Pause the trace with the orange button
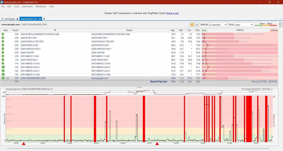Image resolution: width=283 pixels, height=151 pixels. pos(192,25)
